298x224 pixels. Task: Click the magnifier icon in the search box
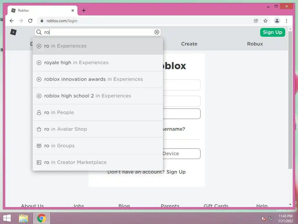pos(39,32)
